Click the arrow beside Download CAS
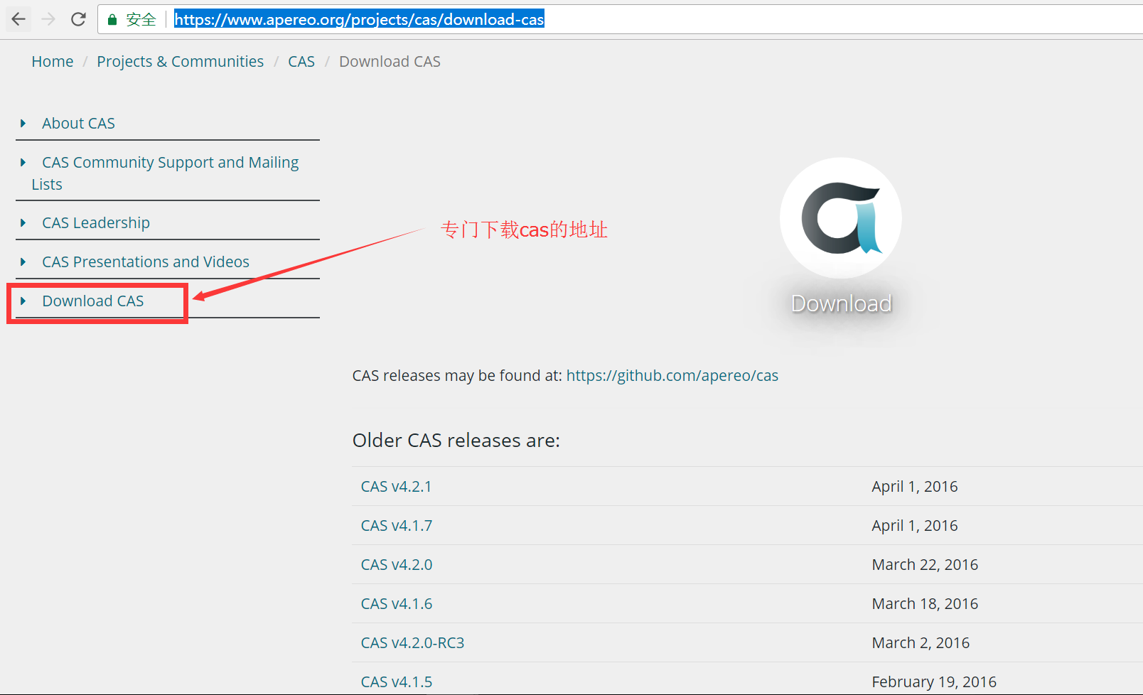 pyautogui.click(x=23, y=301)
